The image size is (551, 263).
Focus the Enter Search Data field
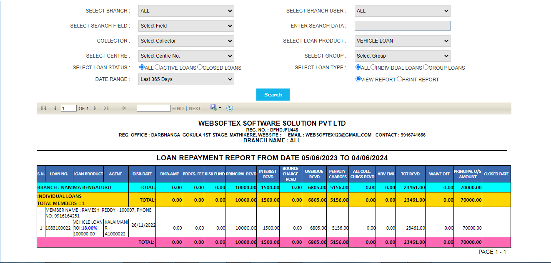(403, 26)
